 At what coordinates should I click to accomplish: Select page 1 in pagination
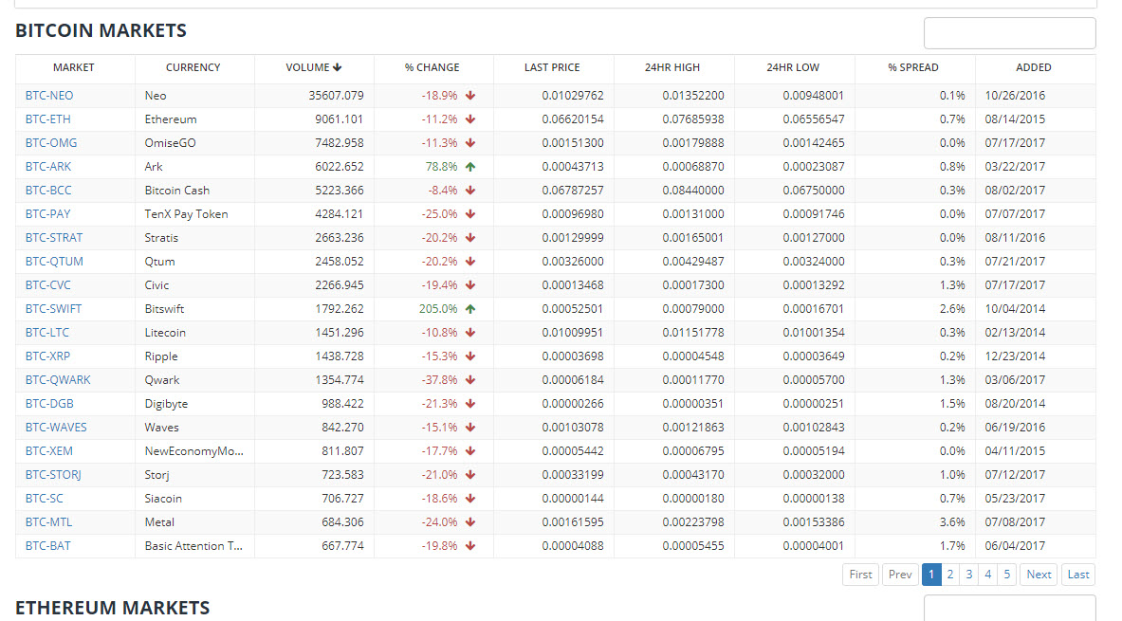(931, 575)
